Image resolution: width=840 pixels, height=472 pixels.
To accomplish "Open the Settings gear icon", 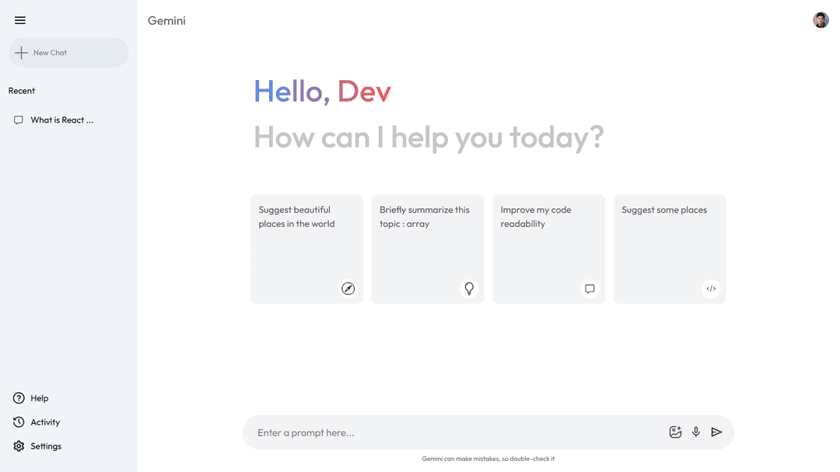I will pos(19,446).
